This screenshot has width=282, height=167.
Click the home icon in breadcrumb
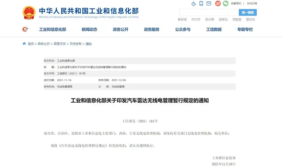pyautogui.click(x=24, y=43)
